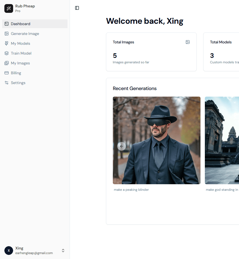Image resolution: width=239 pixels, height=259 pixels.
Task: Click 'Images generated so far' text
Action: coord(131,62)
